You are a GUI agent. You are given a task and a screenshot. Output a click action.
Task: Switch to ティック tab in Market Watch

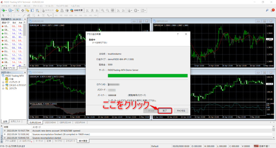(x=22, y=68)
